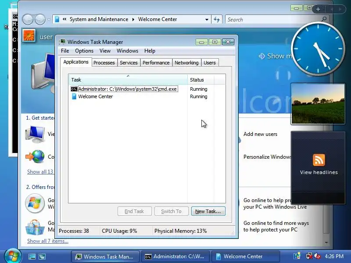Click System and Maintenance breadcrumb
This screenshot has width=351, height=263.
(x=99, y=19)
